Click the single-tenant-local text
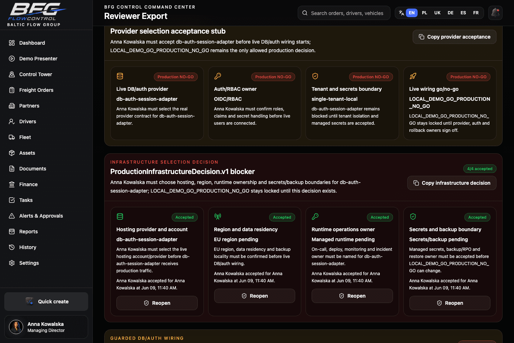 (334, 99)
